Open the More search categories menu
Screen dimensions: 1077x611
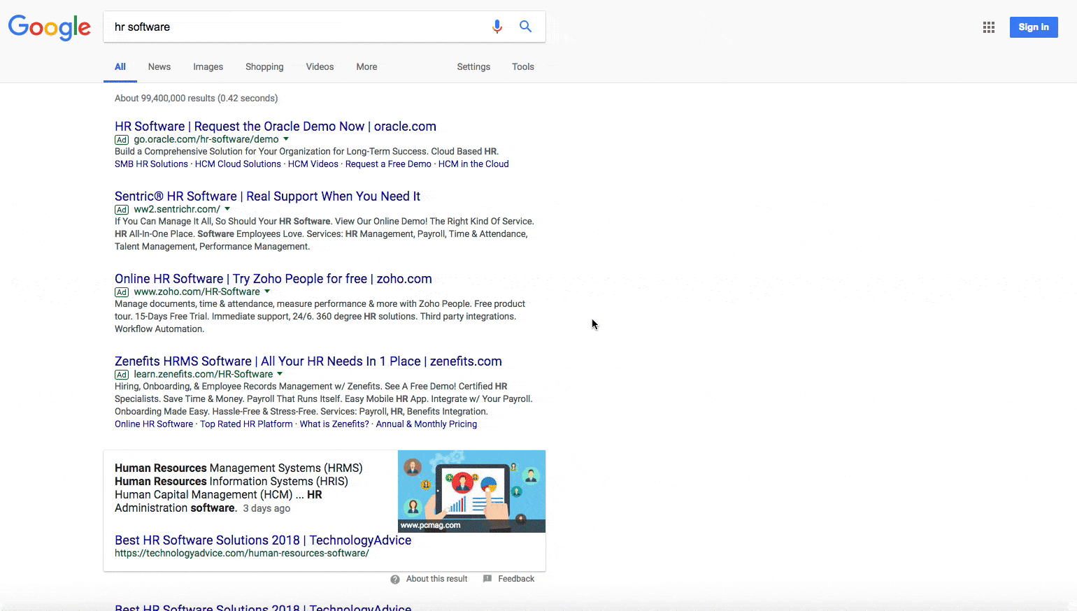tap(366, 67)
